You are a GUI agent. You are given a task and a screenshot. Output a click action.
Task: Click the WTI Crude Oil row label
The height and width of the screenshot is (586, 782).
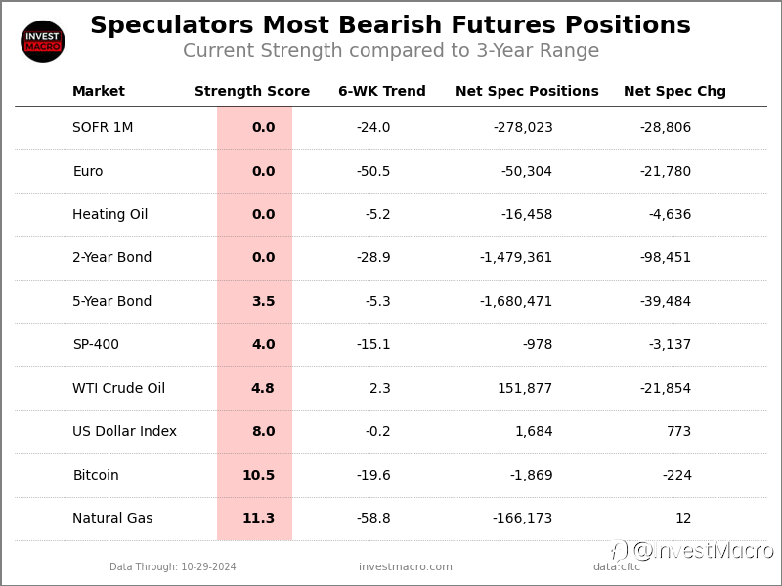coord(118,389)
